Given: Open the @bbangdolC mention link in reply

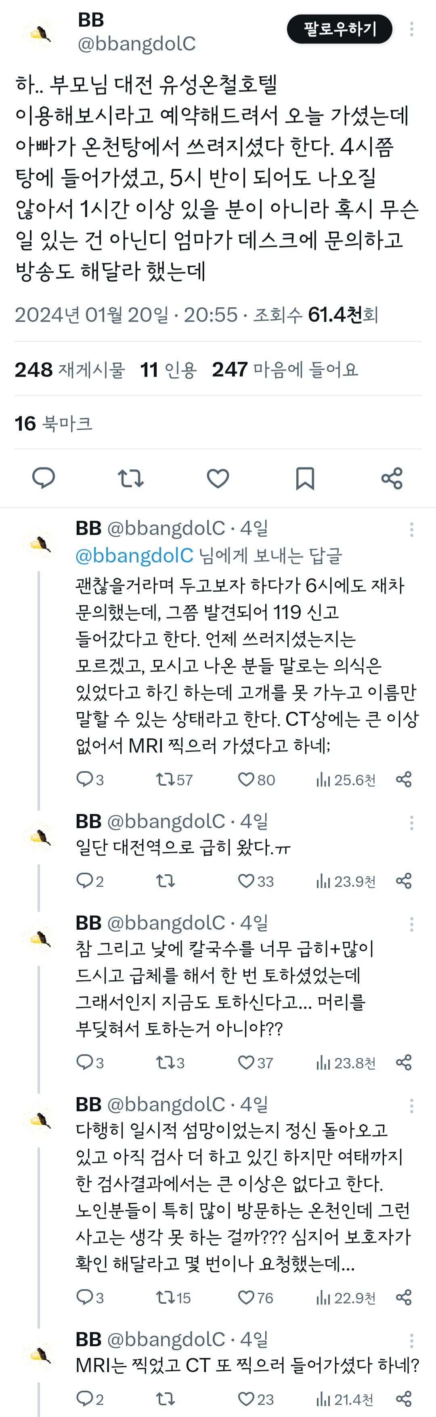Looking at the screenshot, I should pyautogui.click(x=134, y=556).
